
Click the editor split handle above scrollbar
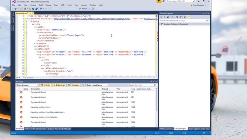[x=156, y=16]
